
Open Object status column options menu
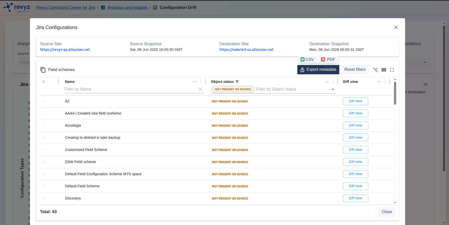click(333, 82)
